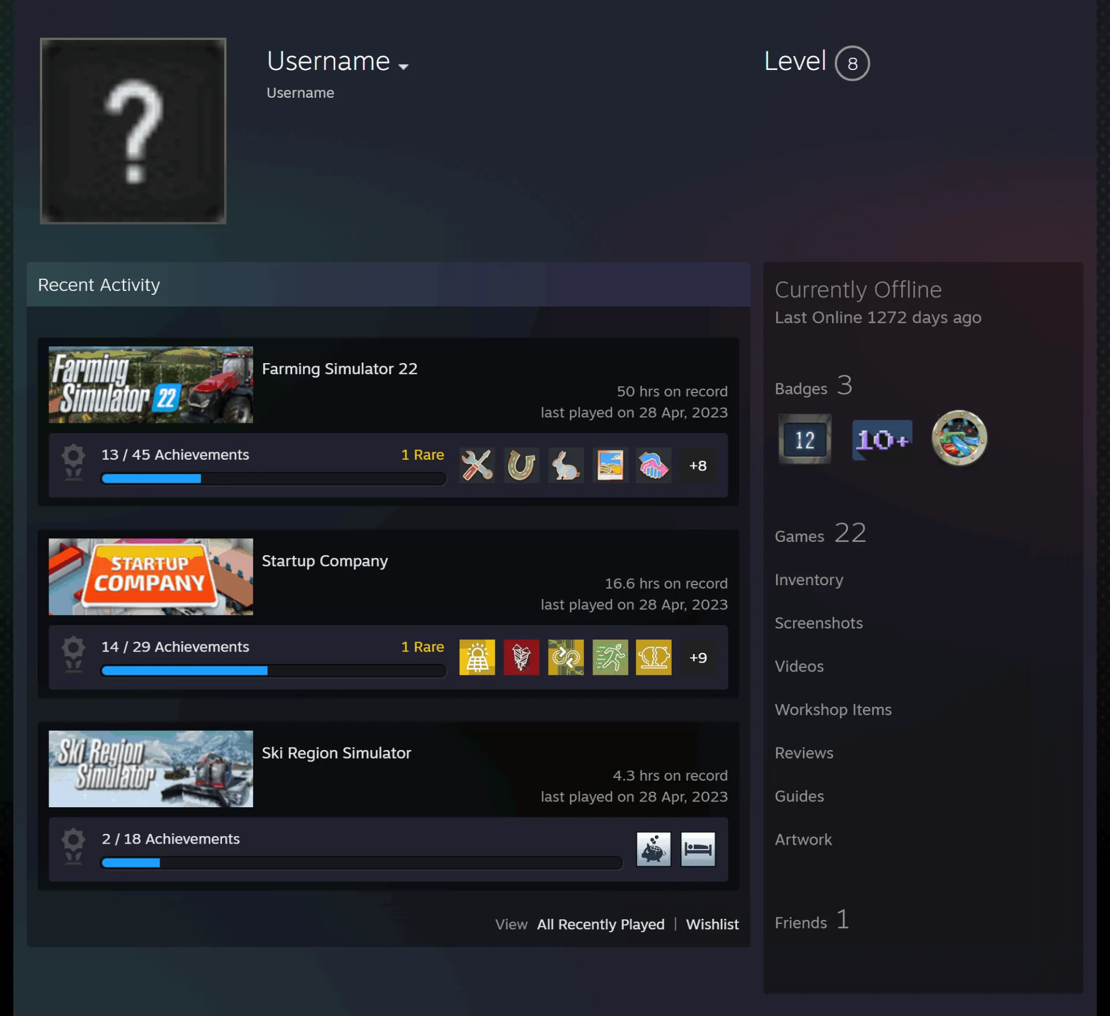Image resolution: width=1110 pixels, height=1016 pixels.
Task: Click the piggy bank achievement icon
Action: click(x=653, y=849)
